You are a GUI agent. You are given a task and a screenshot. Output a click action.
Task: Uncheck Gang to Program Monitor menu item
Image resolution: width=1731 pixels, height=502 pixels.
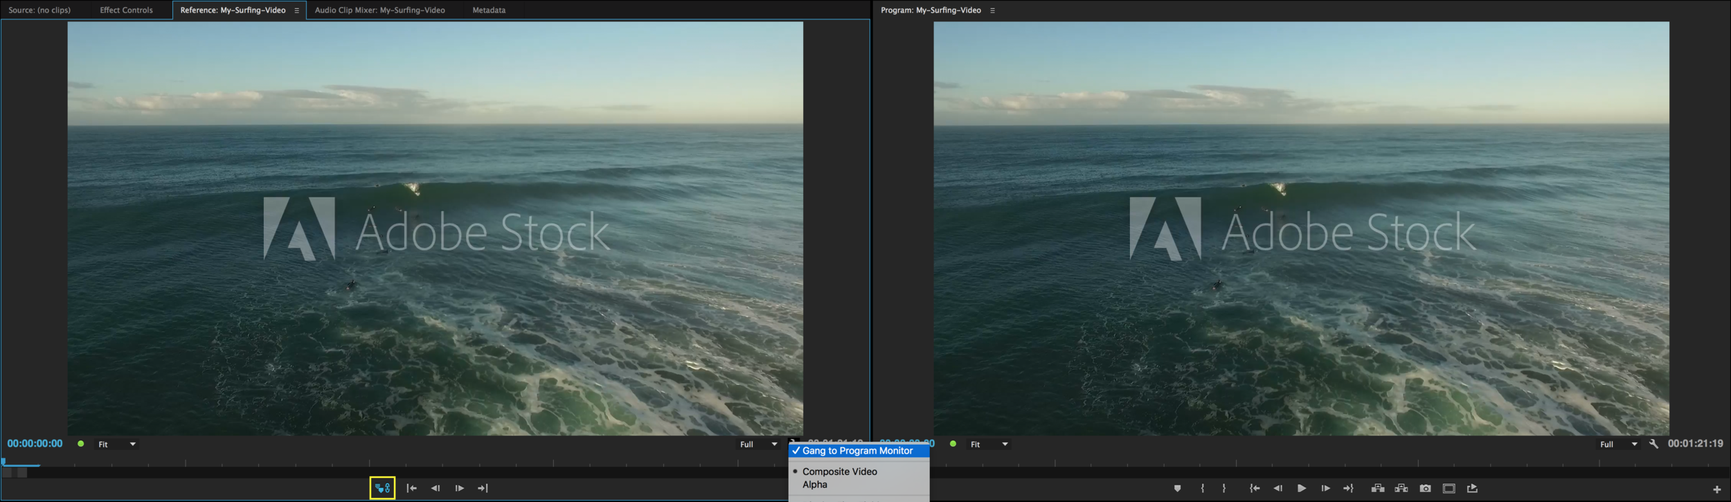coord(859,451)
